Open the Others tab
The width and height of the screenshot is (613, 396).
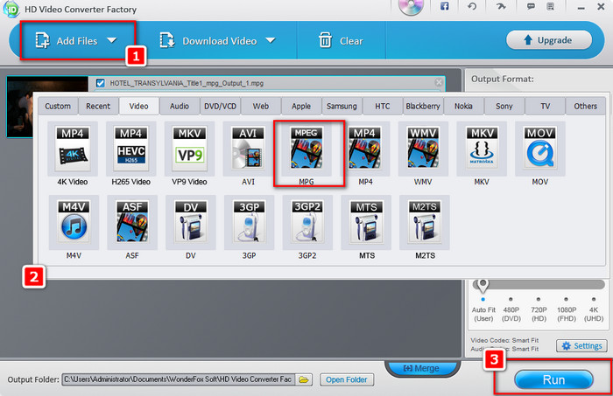(x=585, y=106)
